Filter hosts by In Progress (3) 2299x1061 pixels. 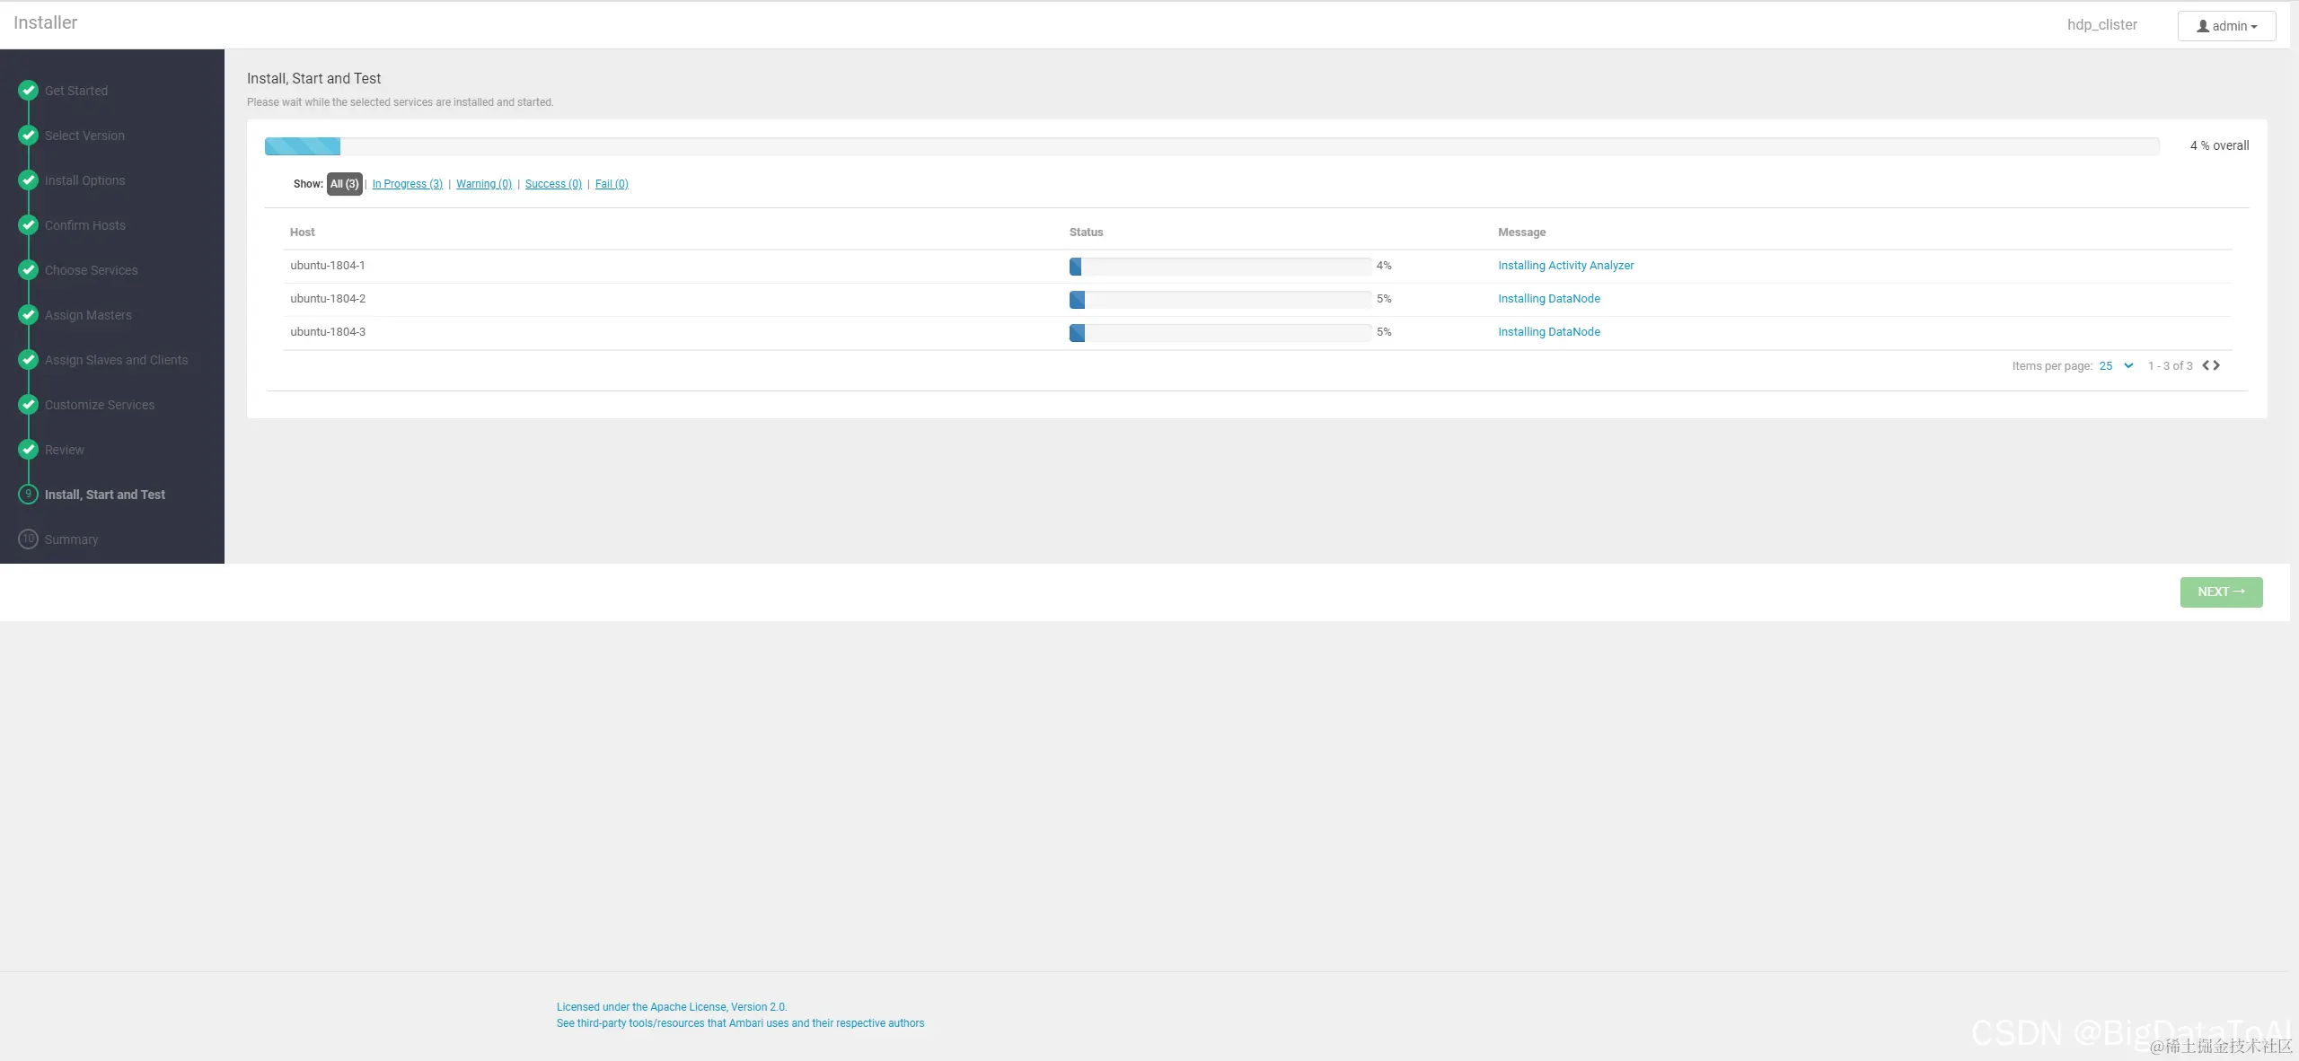pos(407,184)
